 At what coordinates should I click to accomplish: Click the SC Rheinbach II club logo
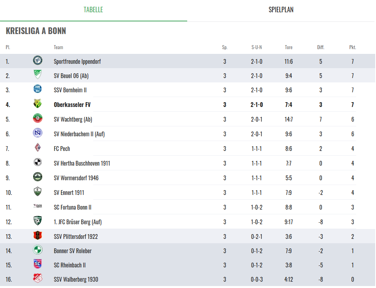38,265
